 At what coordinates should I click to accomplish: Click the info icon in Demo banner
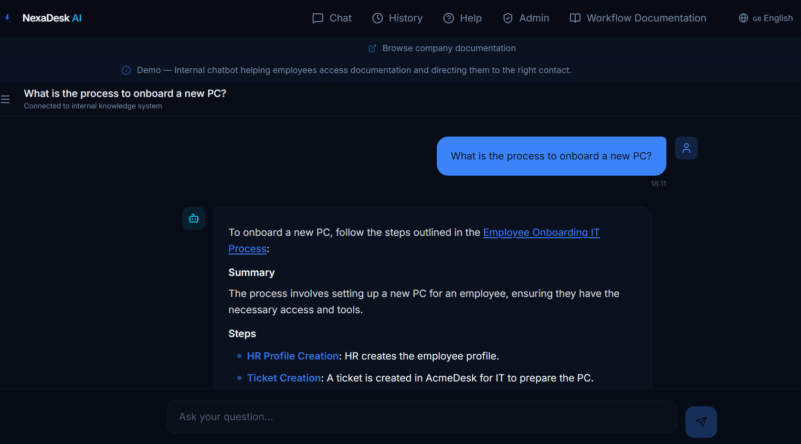pyautogui.click(x=126, y=70)
